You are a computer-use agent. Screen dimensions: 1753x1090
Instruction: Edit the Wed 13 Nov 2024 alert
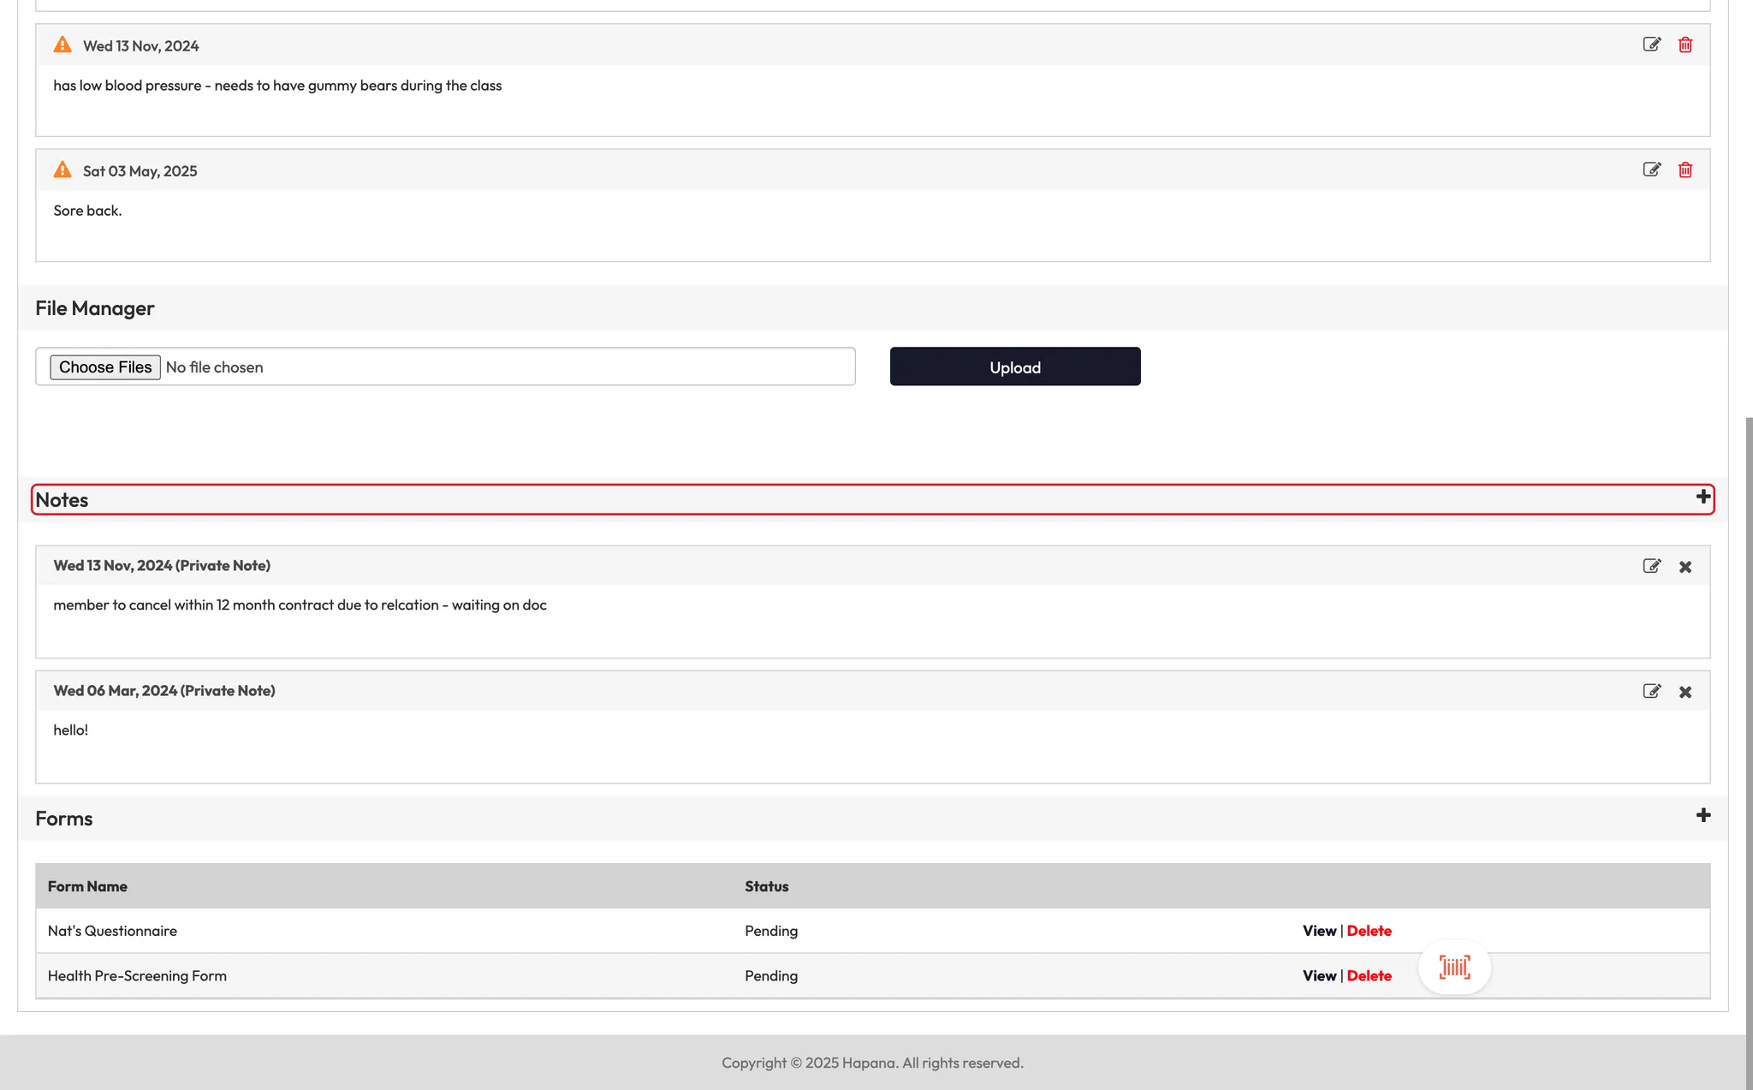pyautogui.click(x=1651, y=45)
